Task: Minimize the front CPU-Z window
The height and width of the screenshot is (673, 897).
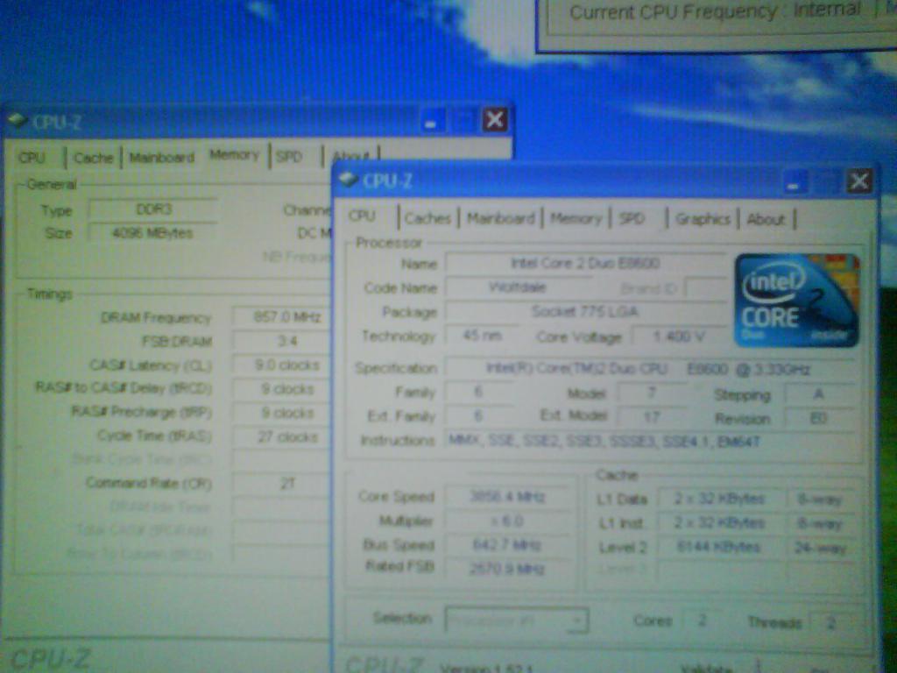Action: point(793,183)
